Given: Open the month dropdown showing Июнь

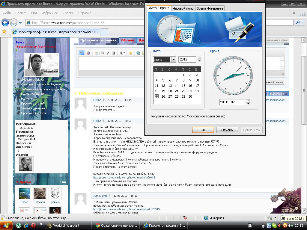Looking at the screenshot, I should 174,60.
